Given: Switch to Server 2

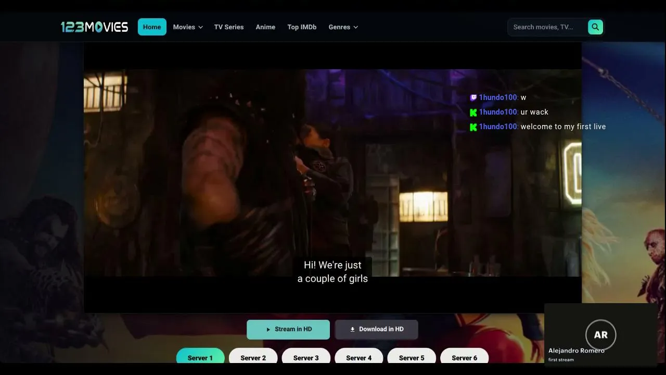Looking at the screenshot, I should [x=253, y=356].
